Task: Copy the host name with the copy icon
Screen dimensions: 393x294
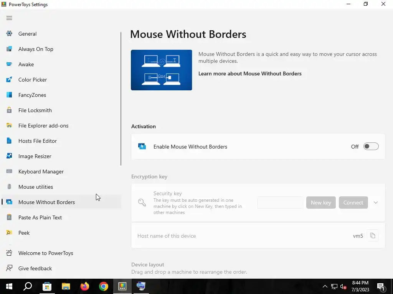Action: (373, 235)
